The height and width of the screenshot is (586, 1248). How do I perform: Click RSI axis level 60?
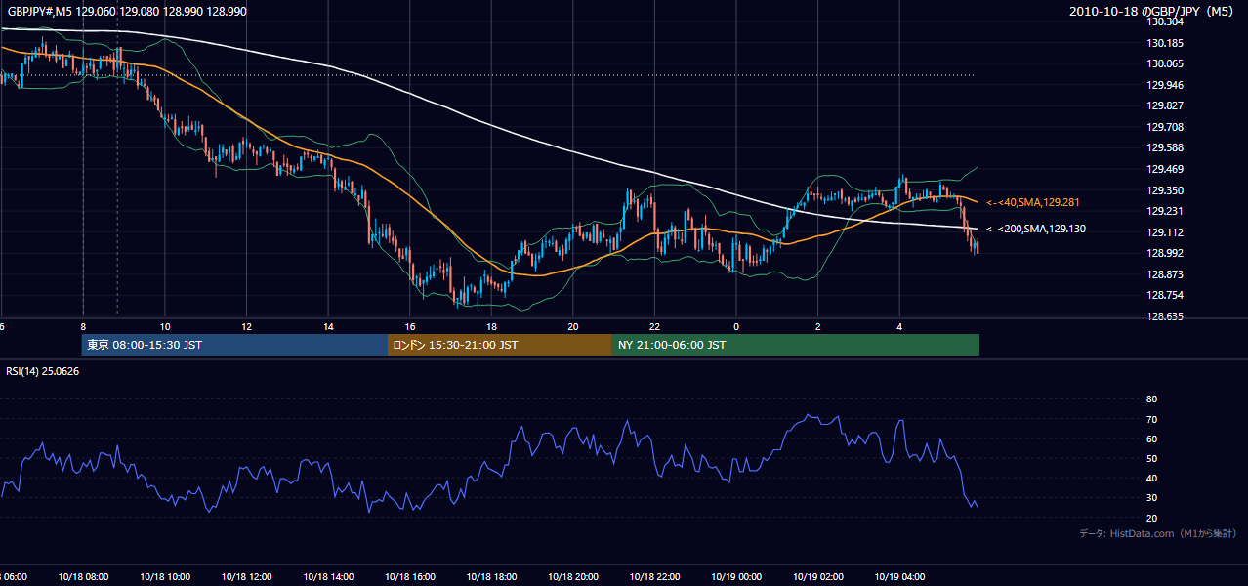(x=1151, y=439)
